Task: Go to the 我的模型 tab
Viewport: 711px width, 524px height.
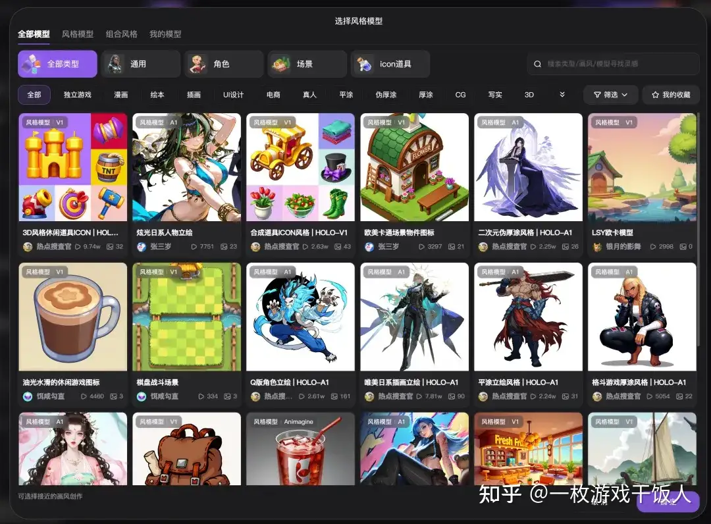Action: coord(165,34)
